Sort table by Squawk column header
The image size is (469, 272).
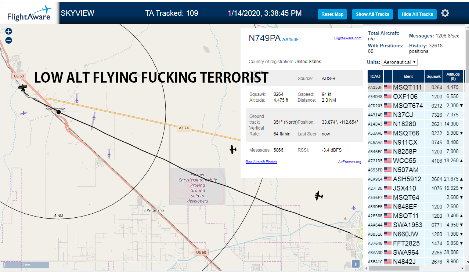pos(433,76)
